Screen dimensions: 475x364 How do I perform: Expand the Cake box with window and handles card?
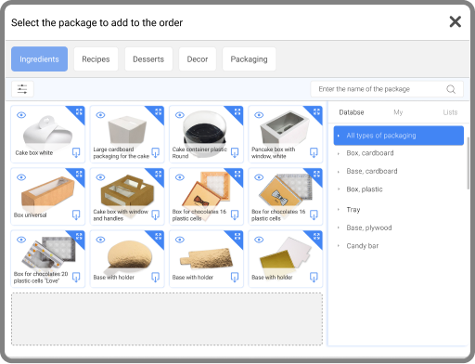pos(159,174)
